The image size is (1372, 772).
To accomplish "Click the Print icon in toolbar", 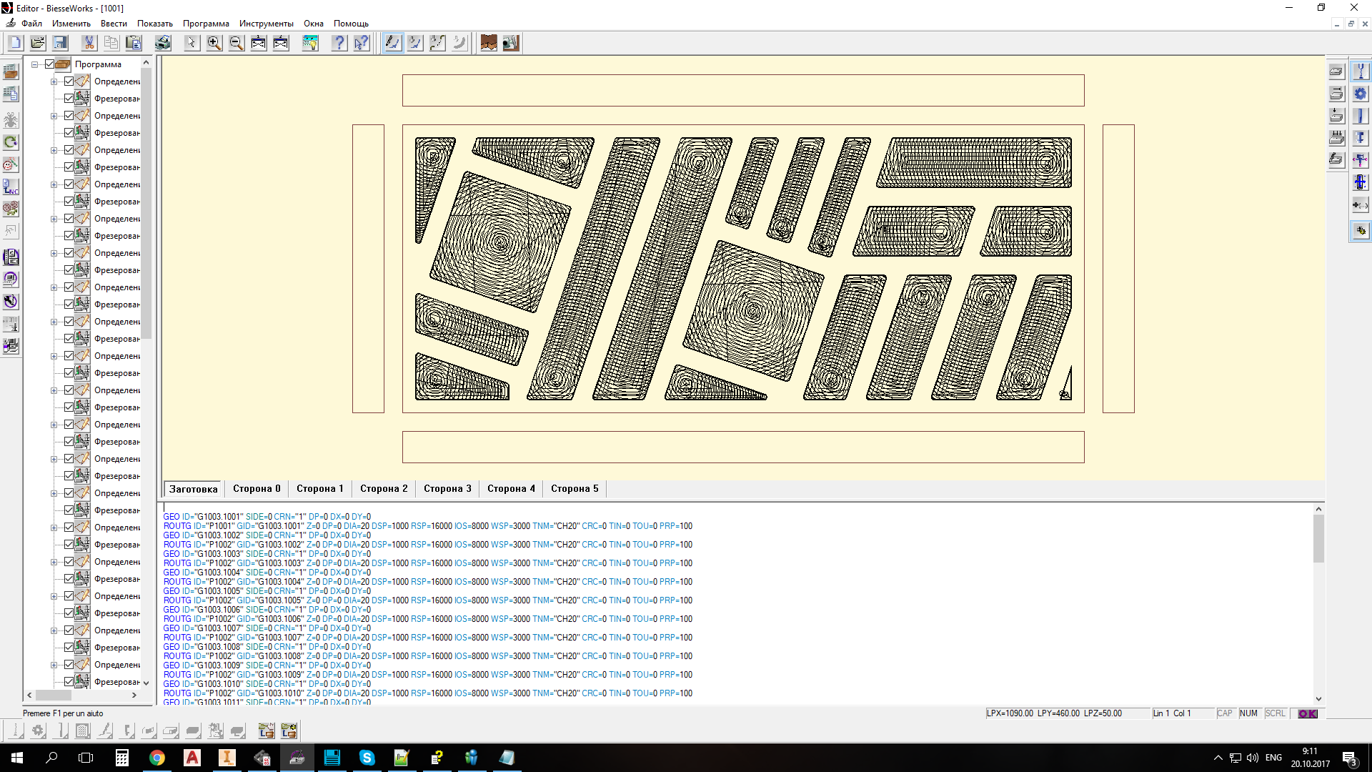I will tap(163, 43).
